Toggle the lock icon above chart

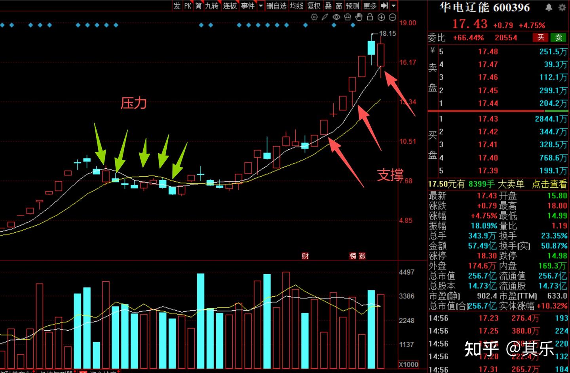point(370,17)
